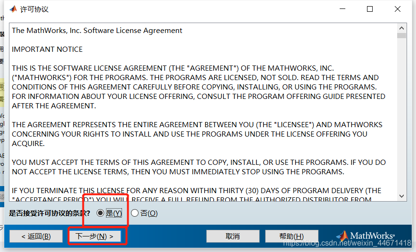Click the scrollbar up arrow in license text

pyautogui.click(x=401, y=28)
